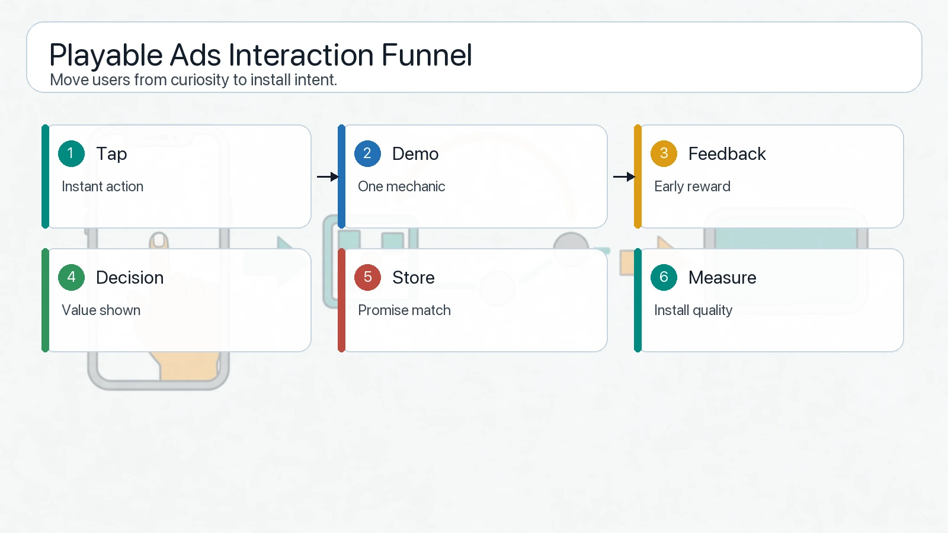The image size is (948, 533).
Task: Click the Measure card title
Action: coord(722,278)
